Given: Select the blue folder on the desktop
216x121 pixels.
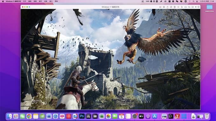Looking at the screenshot, I should 209,7.
